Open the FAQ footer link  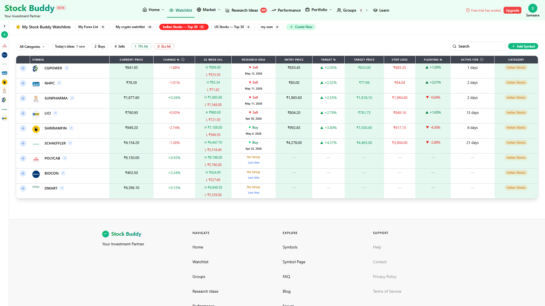pyautogui.click(x=286, y=277)
